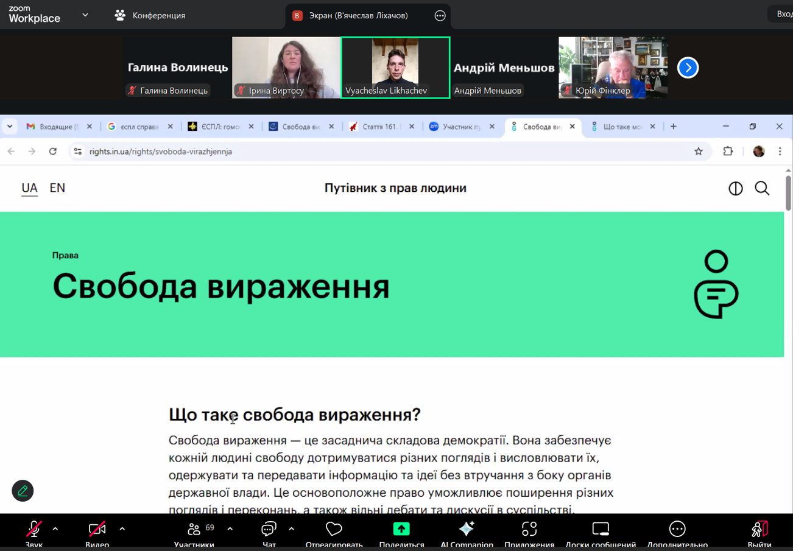
Task: Open the search on the rights page
Action: [x=762, y=188]
